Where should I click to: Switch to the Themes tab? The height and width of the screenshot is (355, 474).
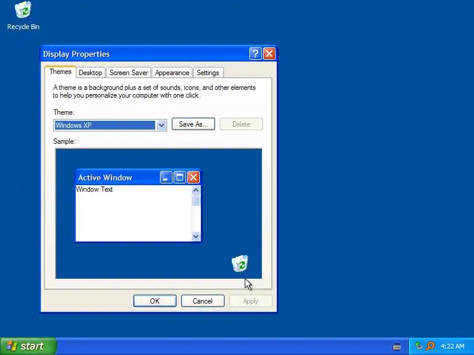coord(60,72)
